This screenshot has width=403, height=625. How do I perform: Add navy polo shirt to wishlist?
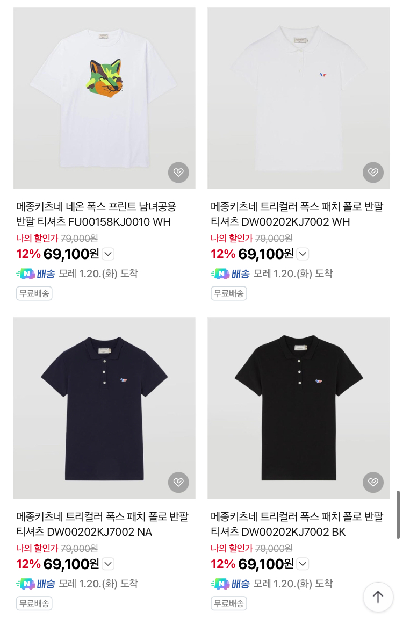179,482
